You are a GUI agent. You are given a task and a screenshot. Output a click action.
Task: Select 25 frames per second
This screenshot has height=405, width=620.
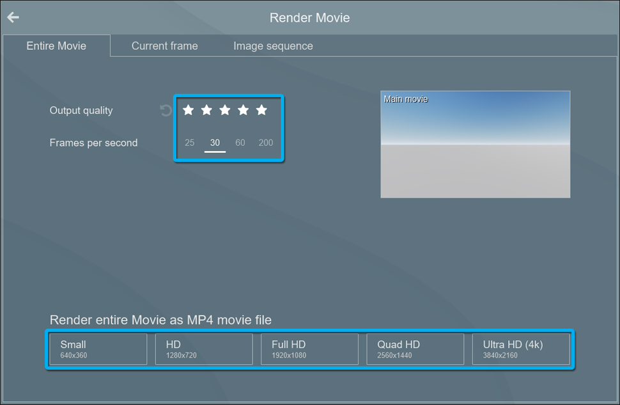pyautogui.click(x=189, y=143)
